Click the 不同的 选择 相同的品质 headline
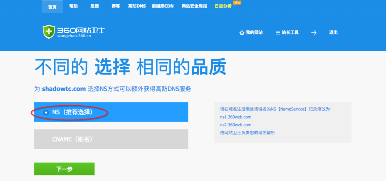The image size is (386, 181). [130, 67]
